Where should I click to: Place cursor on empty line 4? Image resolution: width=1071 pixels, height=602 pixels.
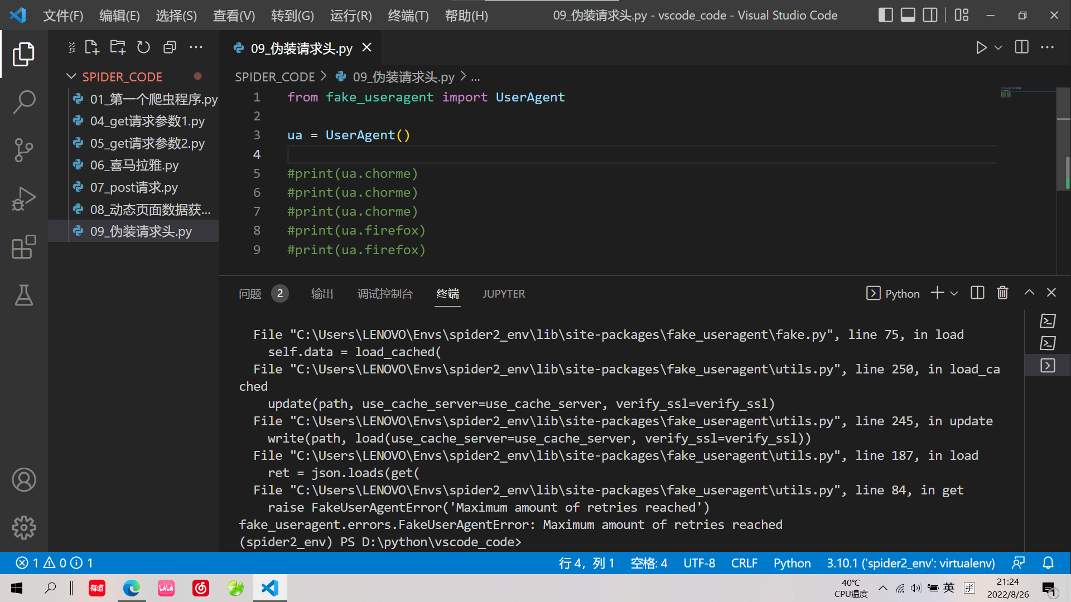pyautogui.click(x=641, y=154)
